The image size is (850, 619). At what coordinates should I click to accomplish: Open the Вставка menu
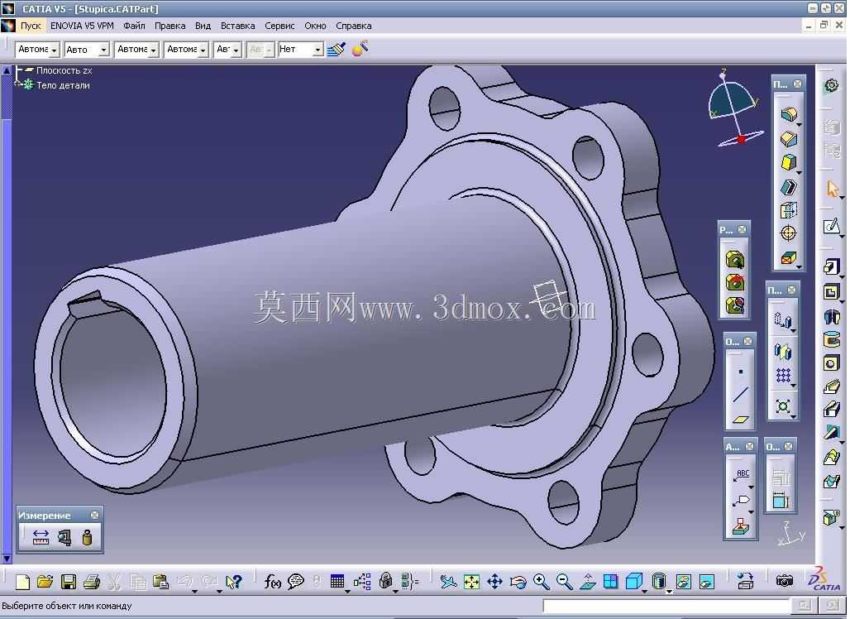(237, 26)
